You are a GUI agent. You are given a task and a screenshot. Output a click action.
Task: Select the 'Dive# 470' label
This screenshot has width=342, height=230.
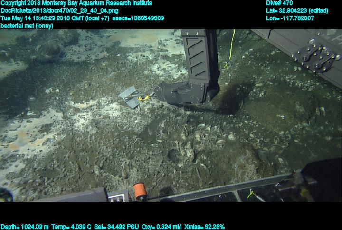pyautogui.click(x=279, y=3)
